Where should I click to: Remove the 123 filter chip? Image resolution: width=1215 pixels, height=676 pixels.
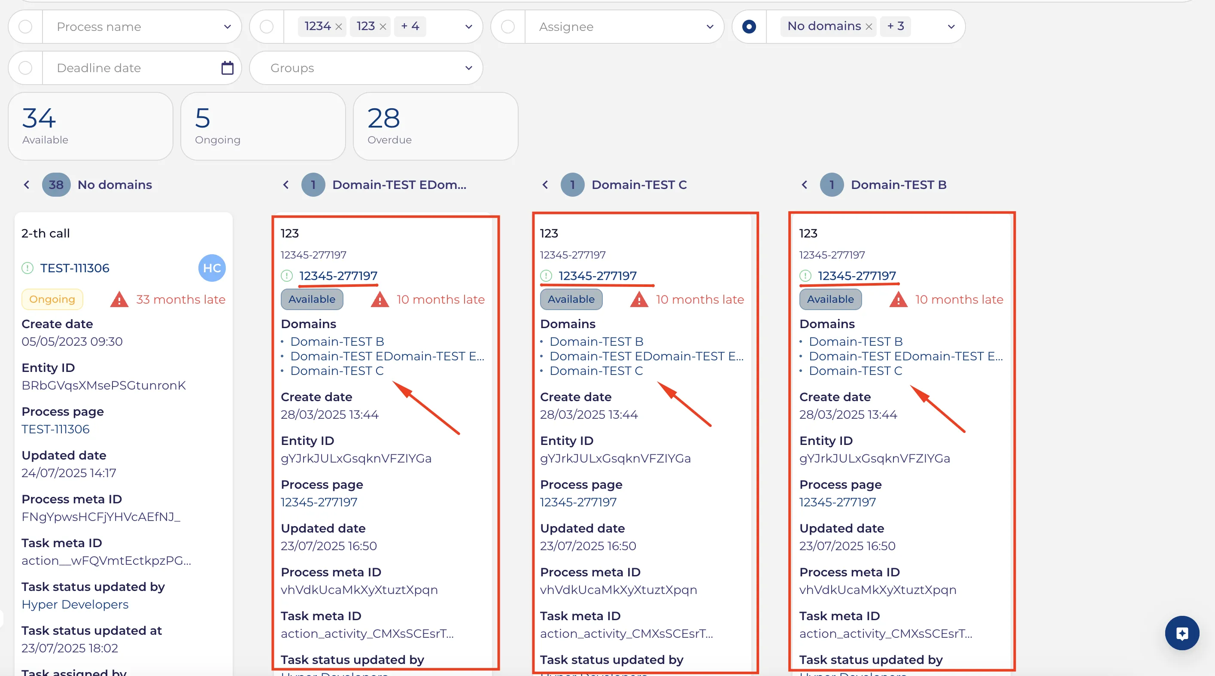coord(383,27)
